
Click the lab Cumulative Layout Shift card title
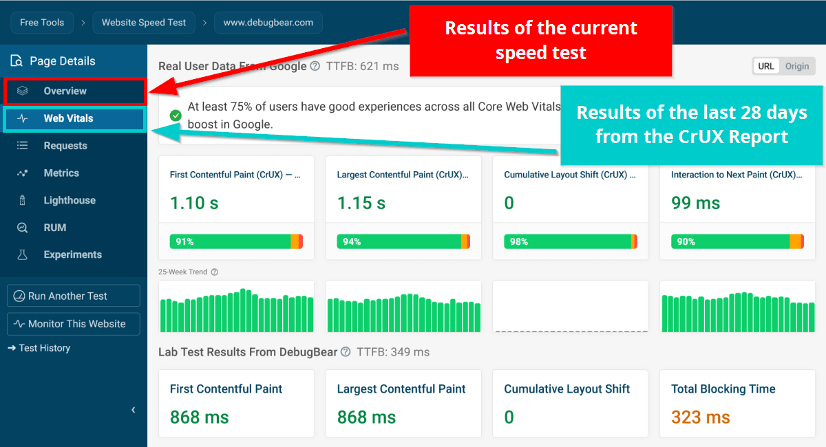(x=567, y=389)
